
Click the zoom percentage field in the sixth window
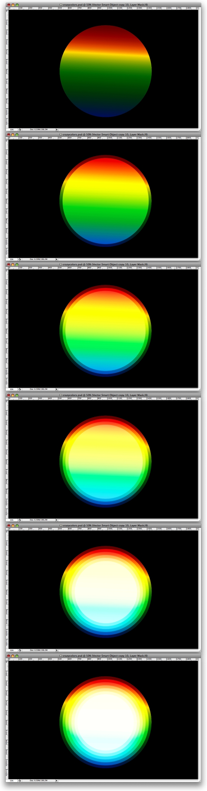click(x=12, y=781)
